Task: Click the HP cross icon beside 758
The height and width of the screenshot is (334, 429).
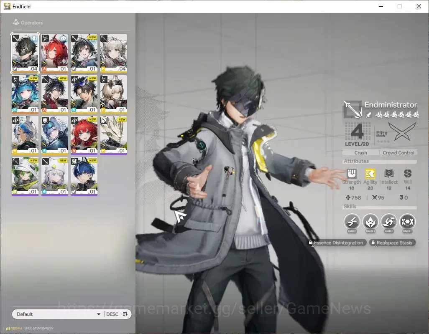Action: point(348,197)
